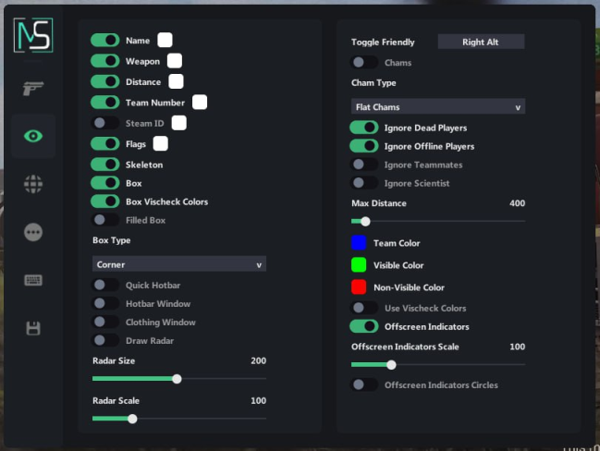
Task: Click the floppy disk save config icon
Action: 33,328
